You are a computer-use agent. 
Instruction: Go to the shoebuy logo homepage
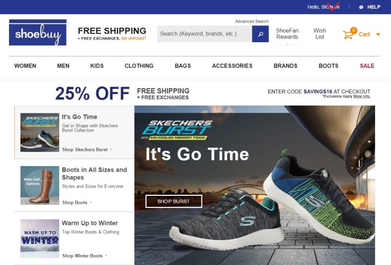point(38,32)
